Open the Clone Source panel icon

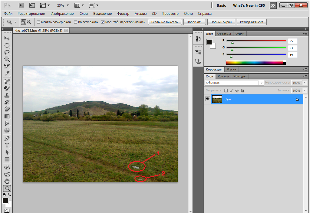(x=198, y=61)
